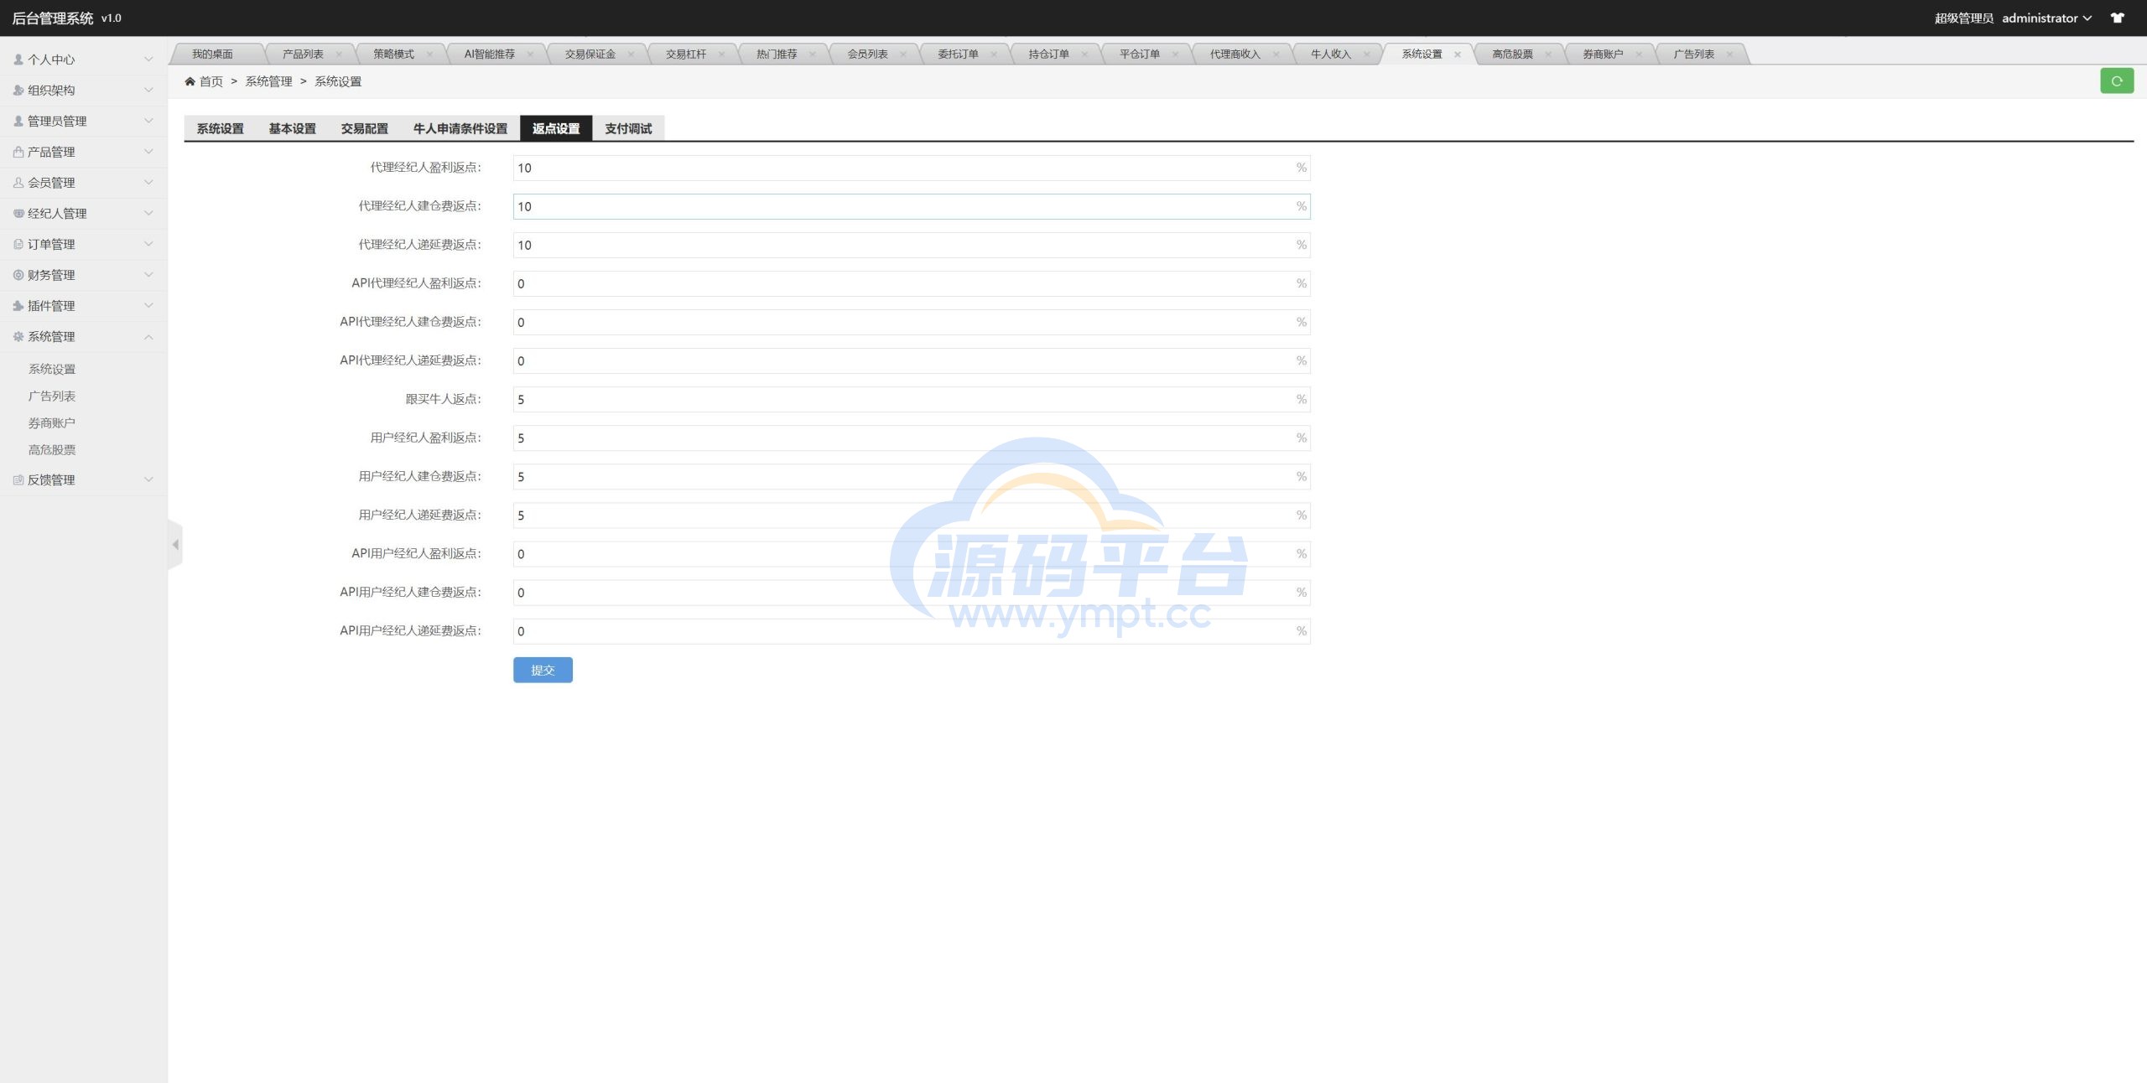Close the 广告列表 tab

[1729, 54]
